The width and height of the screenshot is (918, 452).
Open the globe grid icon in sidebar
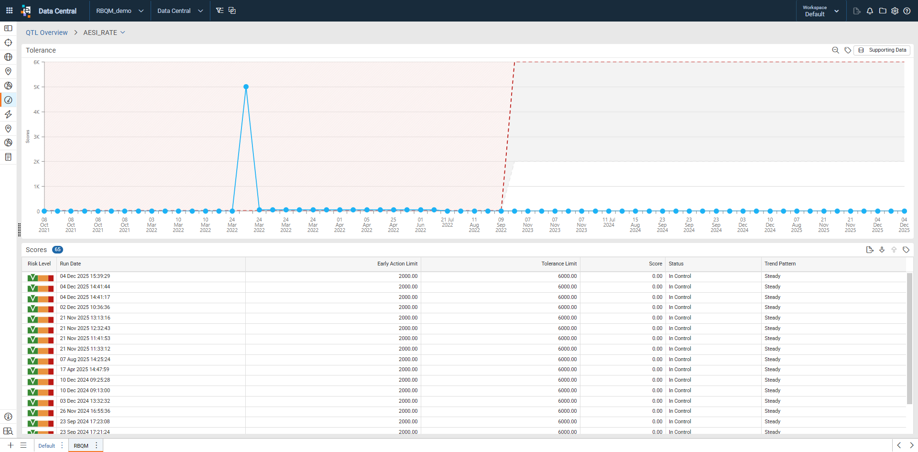pos(8,57)
